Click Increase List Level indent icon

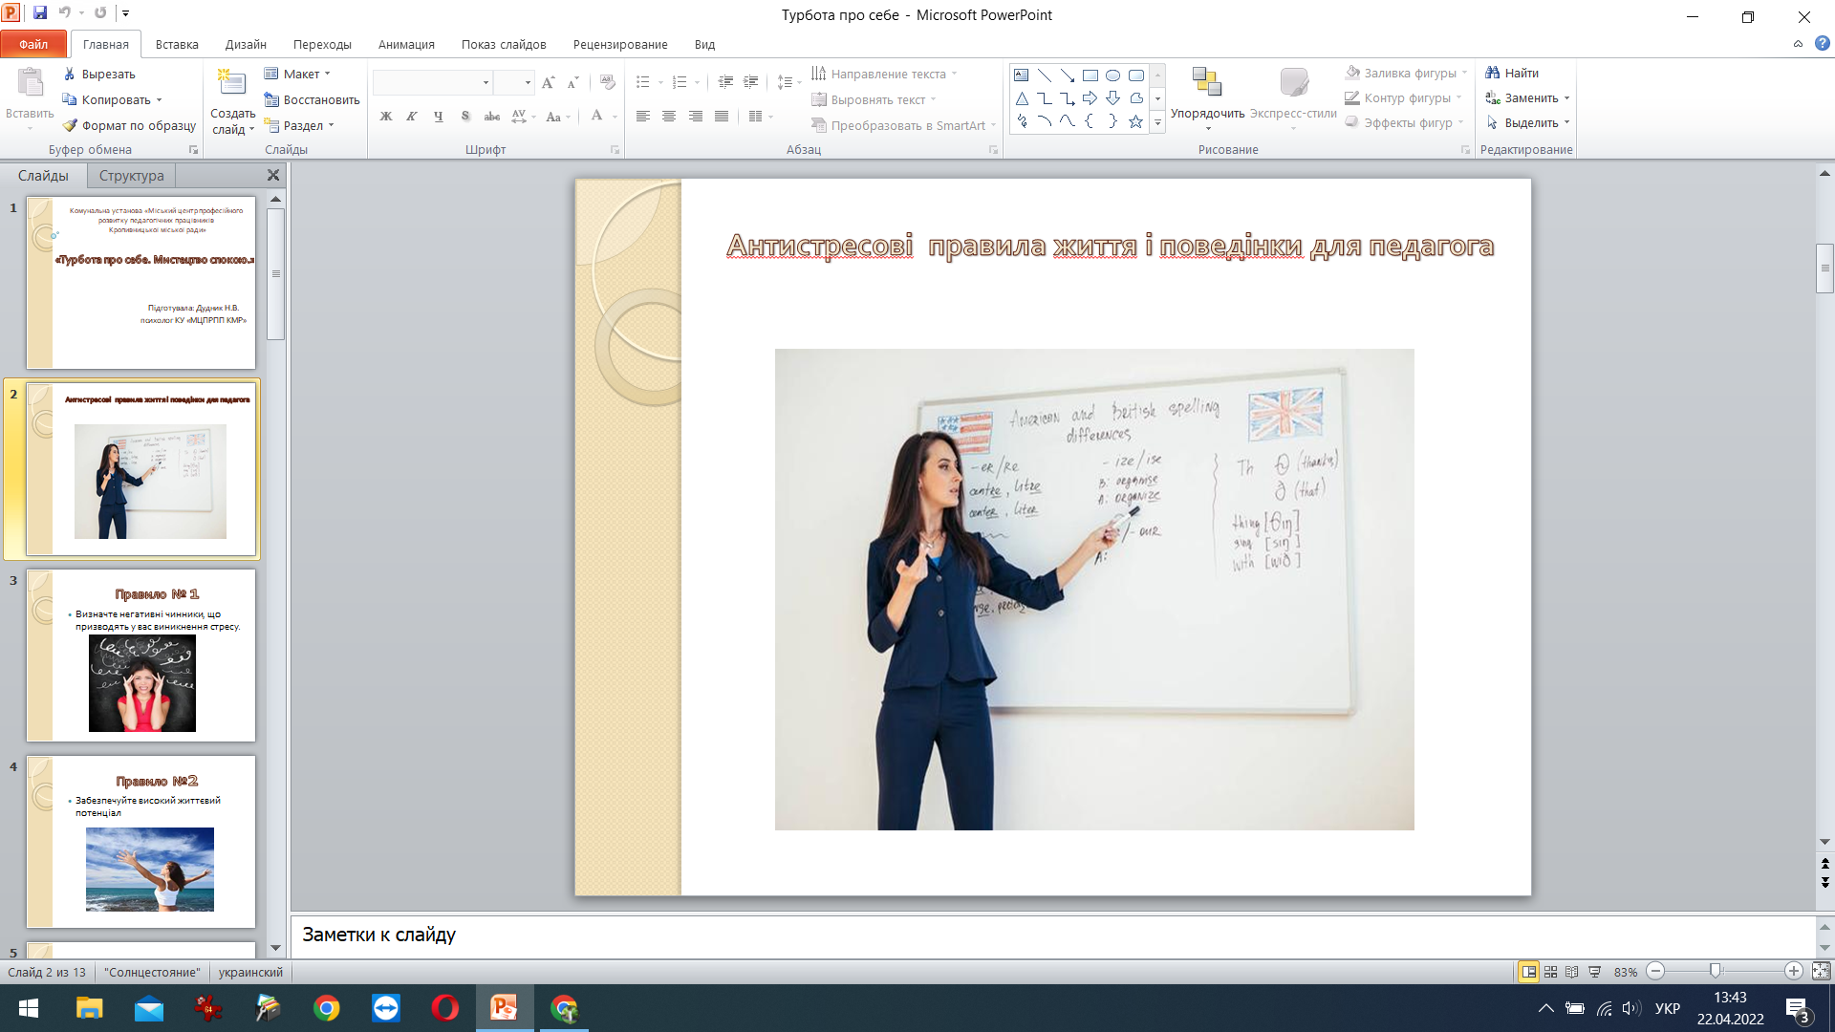[x=751, y=82]
